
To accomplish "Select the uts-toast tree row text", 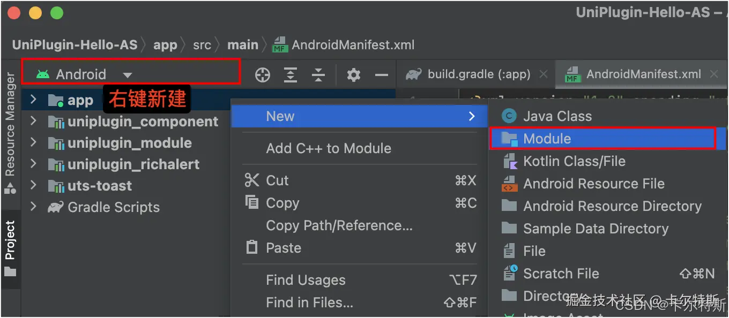I will [x=100, y=186].
